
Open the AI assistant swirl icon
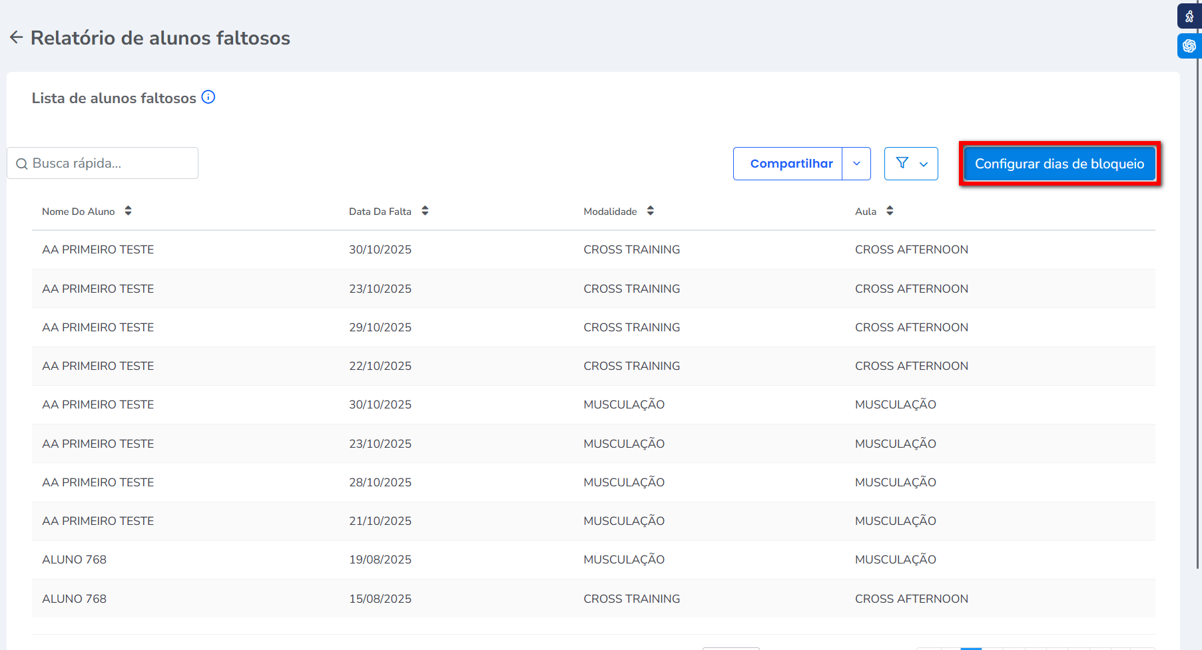pyautogui.click(x=1189, y=46)
